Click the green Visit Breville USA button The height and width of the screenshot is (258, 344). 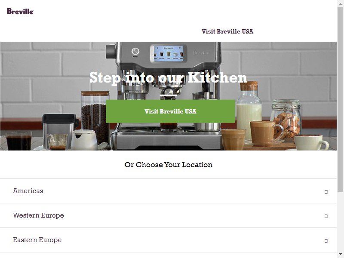click(x=170, y=111)
